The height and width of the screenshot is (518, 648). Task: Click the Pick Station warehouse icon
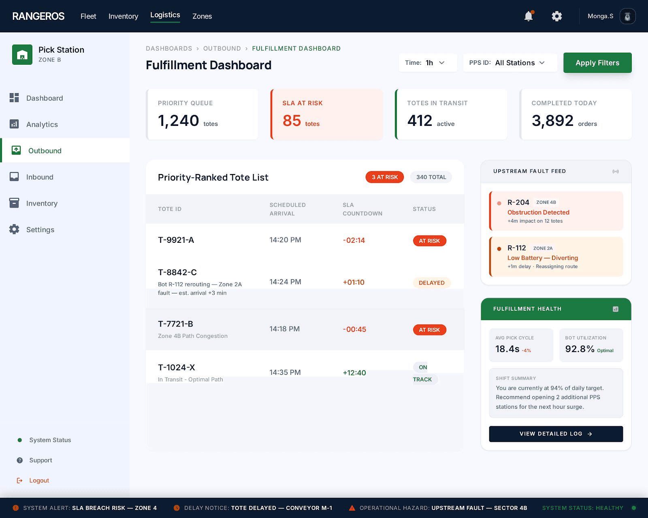22,55
